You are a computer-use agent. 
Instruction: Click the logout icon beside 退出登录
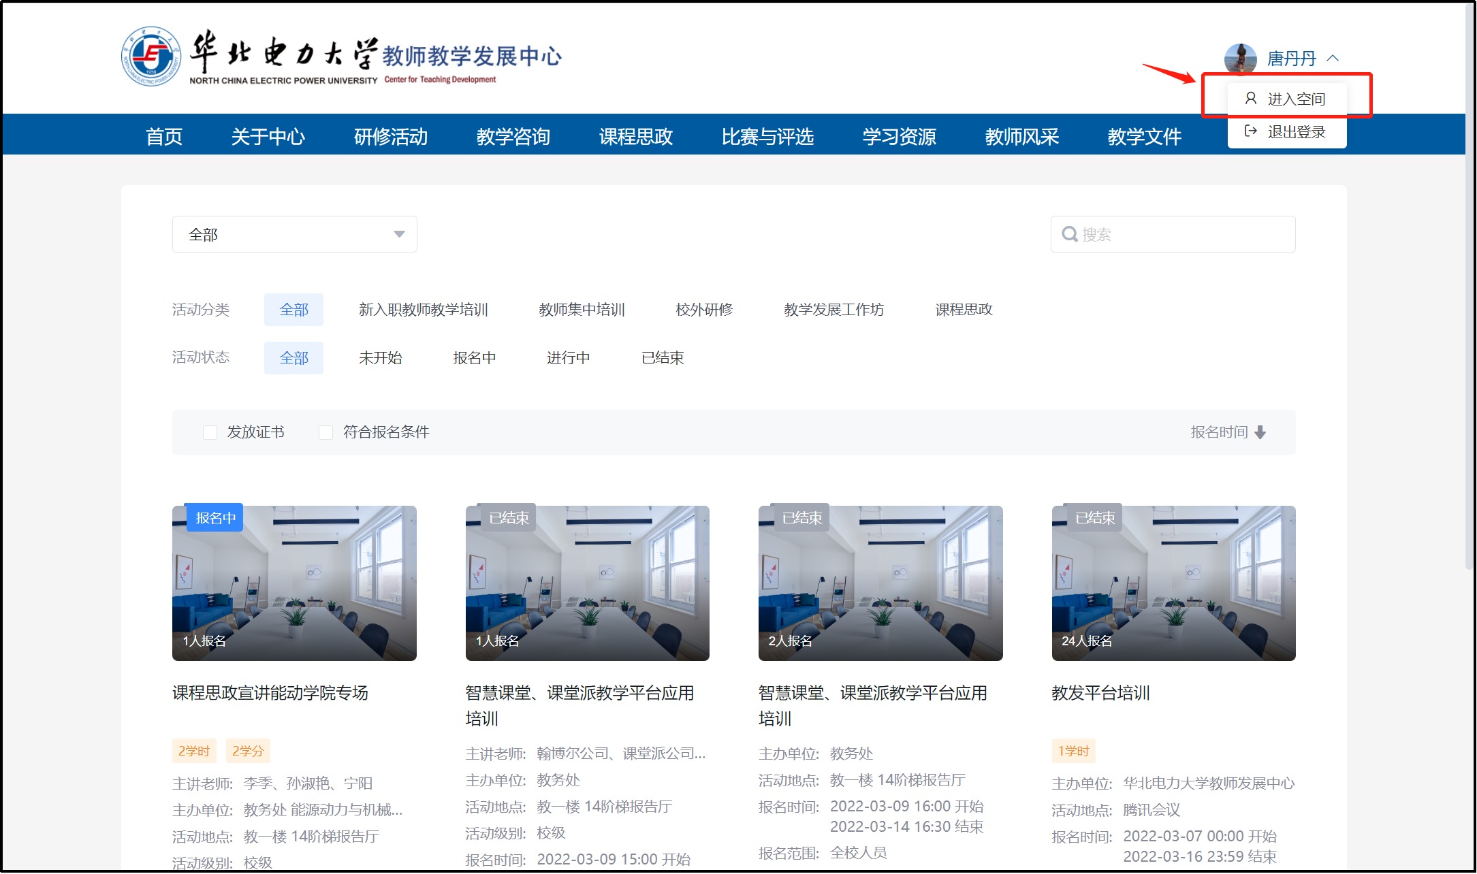coord(1251,131)
